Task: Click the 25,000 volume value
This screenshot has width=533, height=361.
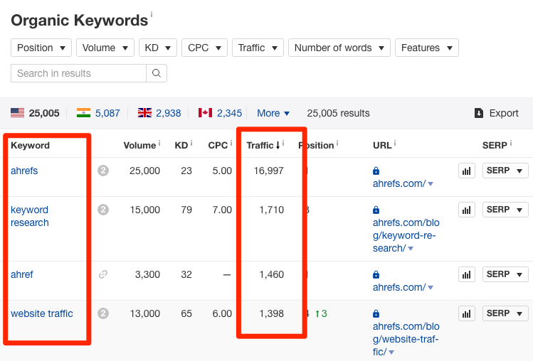Action: tap(144, 171)
